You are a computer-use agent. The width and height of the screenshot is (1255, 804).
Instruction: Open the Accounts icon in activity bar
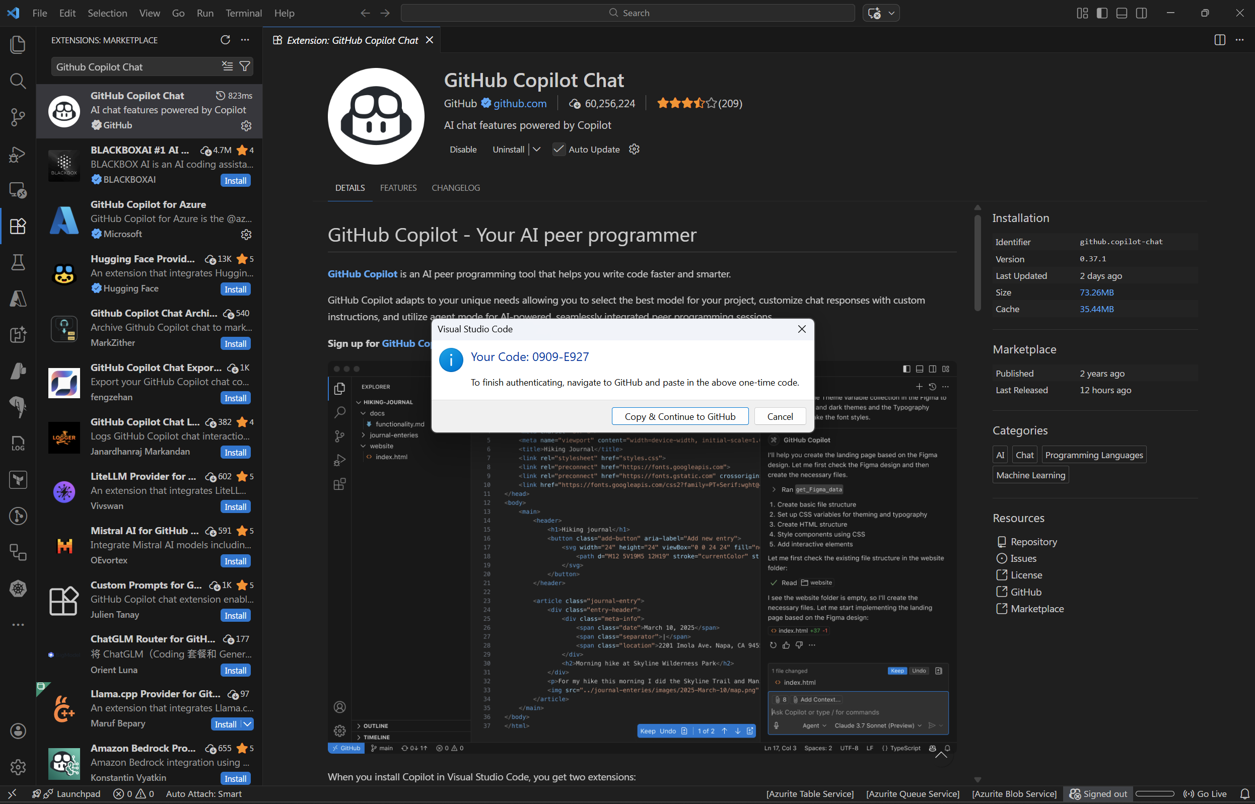pyautogui.click(x=18, y=731)
